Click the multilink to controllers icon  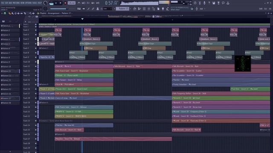click(x=93, y=8)
